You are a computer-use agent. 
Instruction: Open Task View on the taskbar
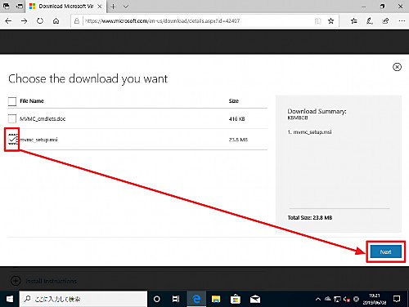[176, 299]
